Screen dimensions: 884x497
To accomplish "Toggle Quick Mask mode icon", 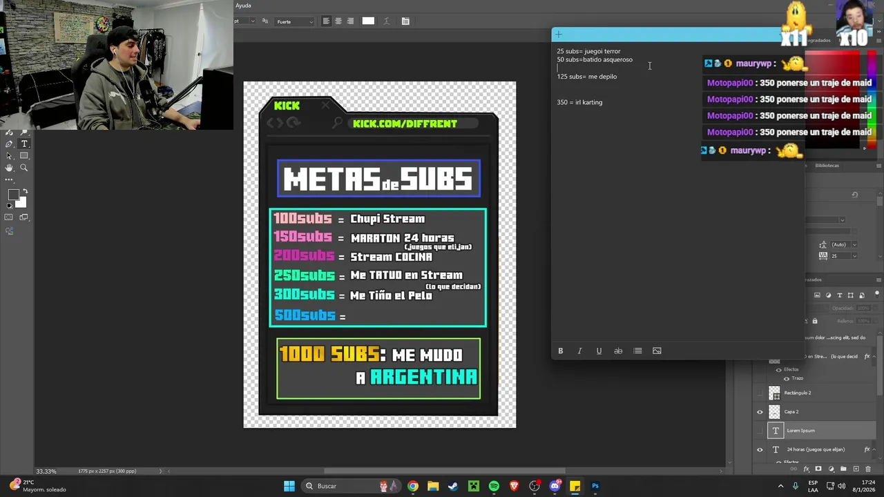I will click(8, 217).
